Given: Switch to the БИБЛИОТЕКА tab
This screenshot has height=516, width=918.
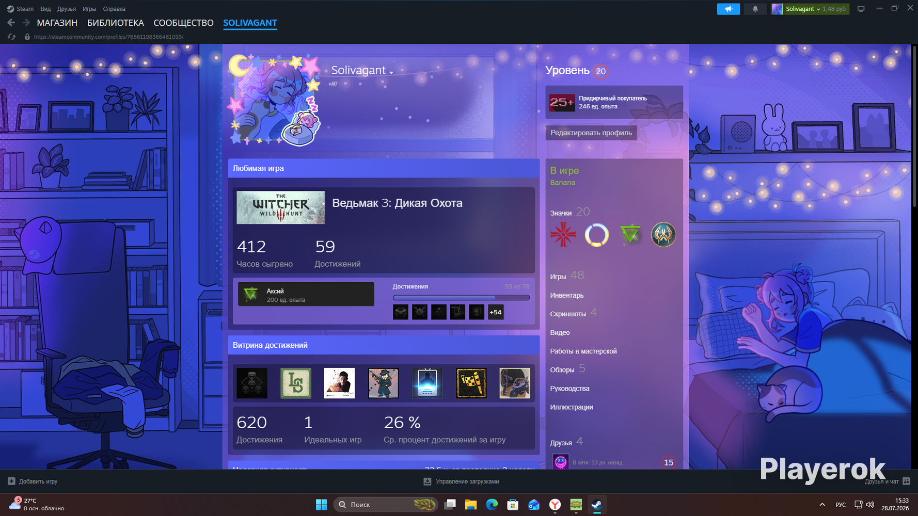Looking at the screenshot, I should tap(116, 23).
